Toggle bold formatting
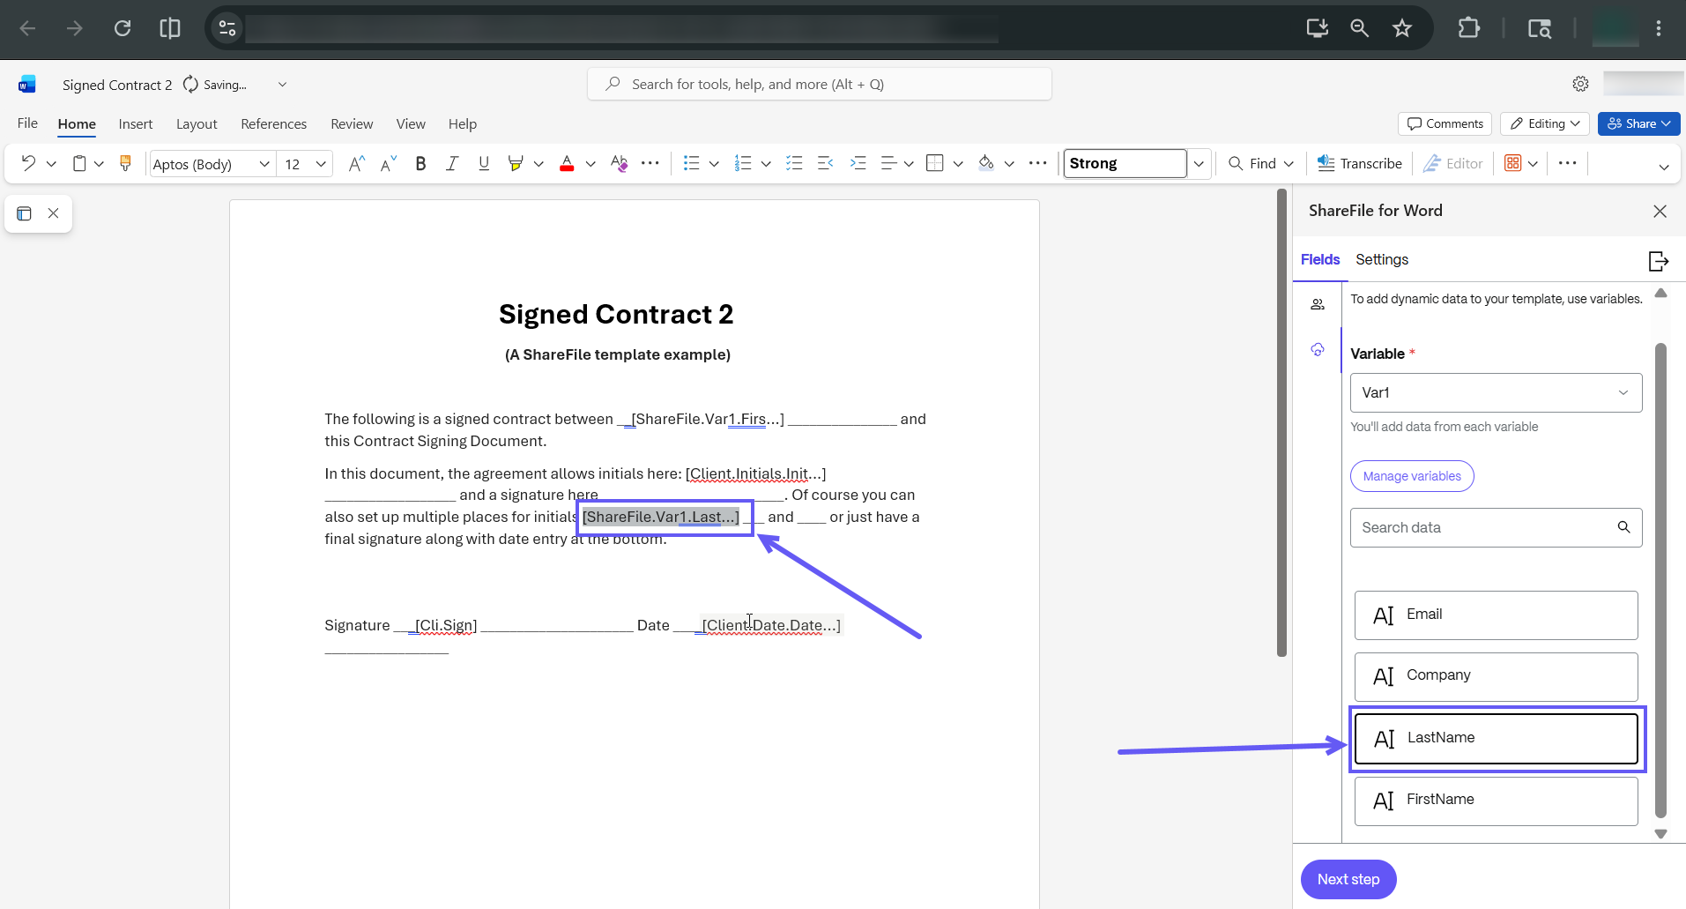 pyautogui.click(x=420, y=163)
